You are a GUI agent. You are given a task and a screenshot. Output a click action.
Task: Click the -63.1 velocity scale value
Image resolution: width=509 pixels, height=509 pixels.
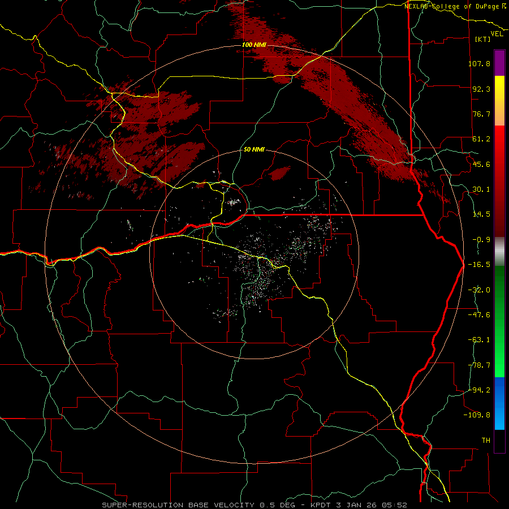(479, 340)
